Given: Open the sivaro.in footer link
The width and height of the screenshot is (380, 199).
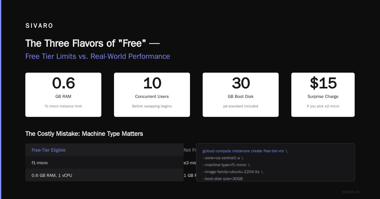Looking at the screenshot, I should pyautogui.click(x=351, y=192).
